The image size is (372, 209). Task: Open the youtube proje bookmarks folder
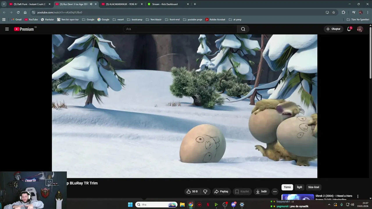193,19
